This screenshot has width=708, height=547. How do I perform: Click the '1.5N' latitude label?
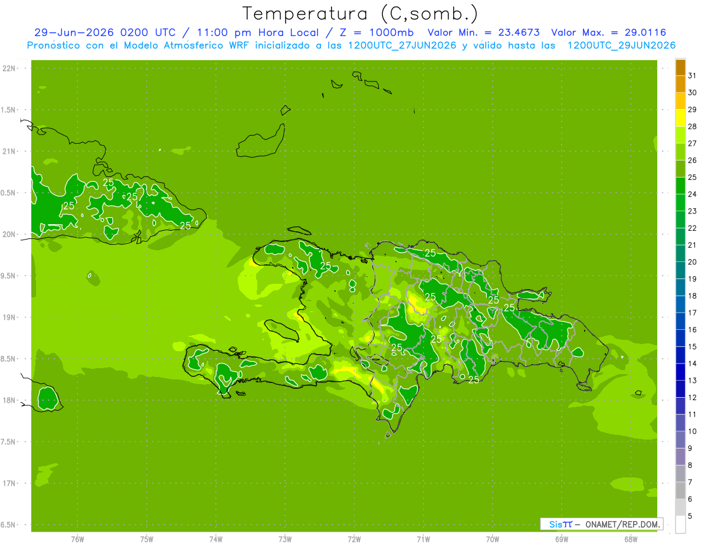point(9,110)
